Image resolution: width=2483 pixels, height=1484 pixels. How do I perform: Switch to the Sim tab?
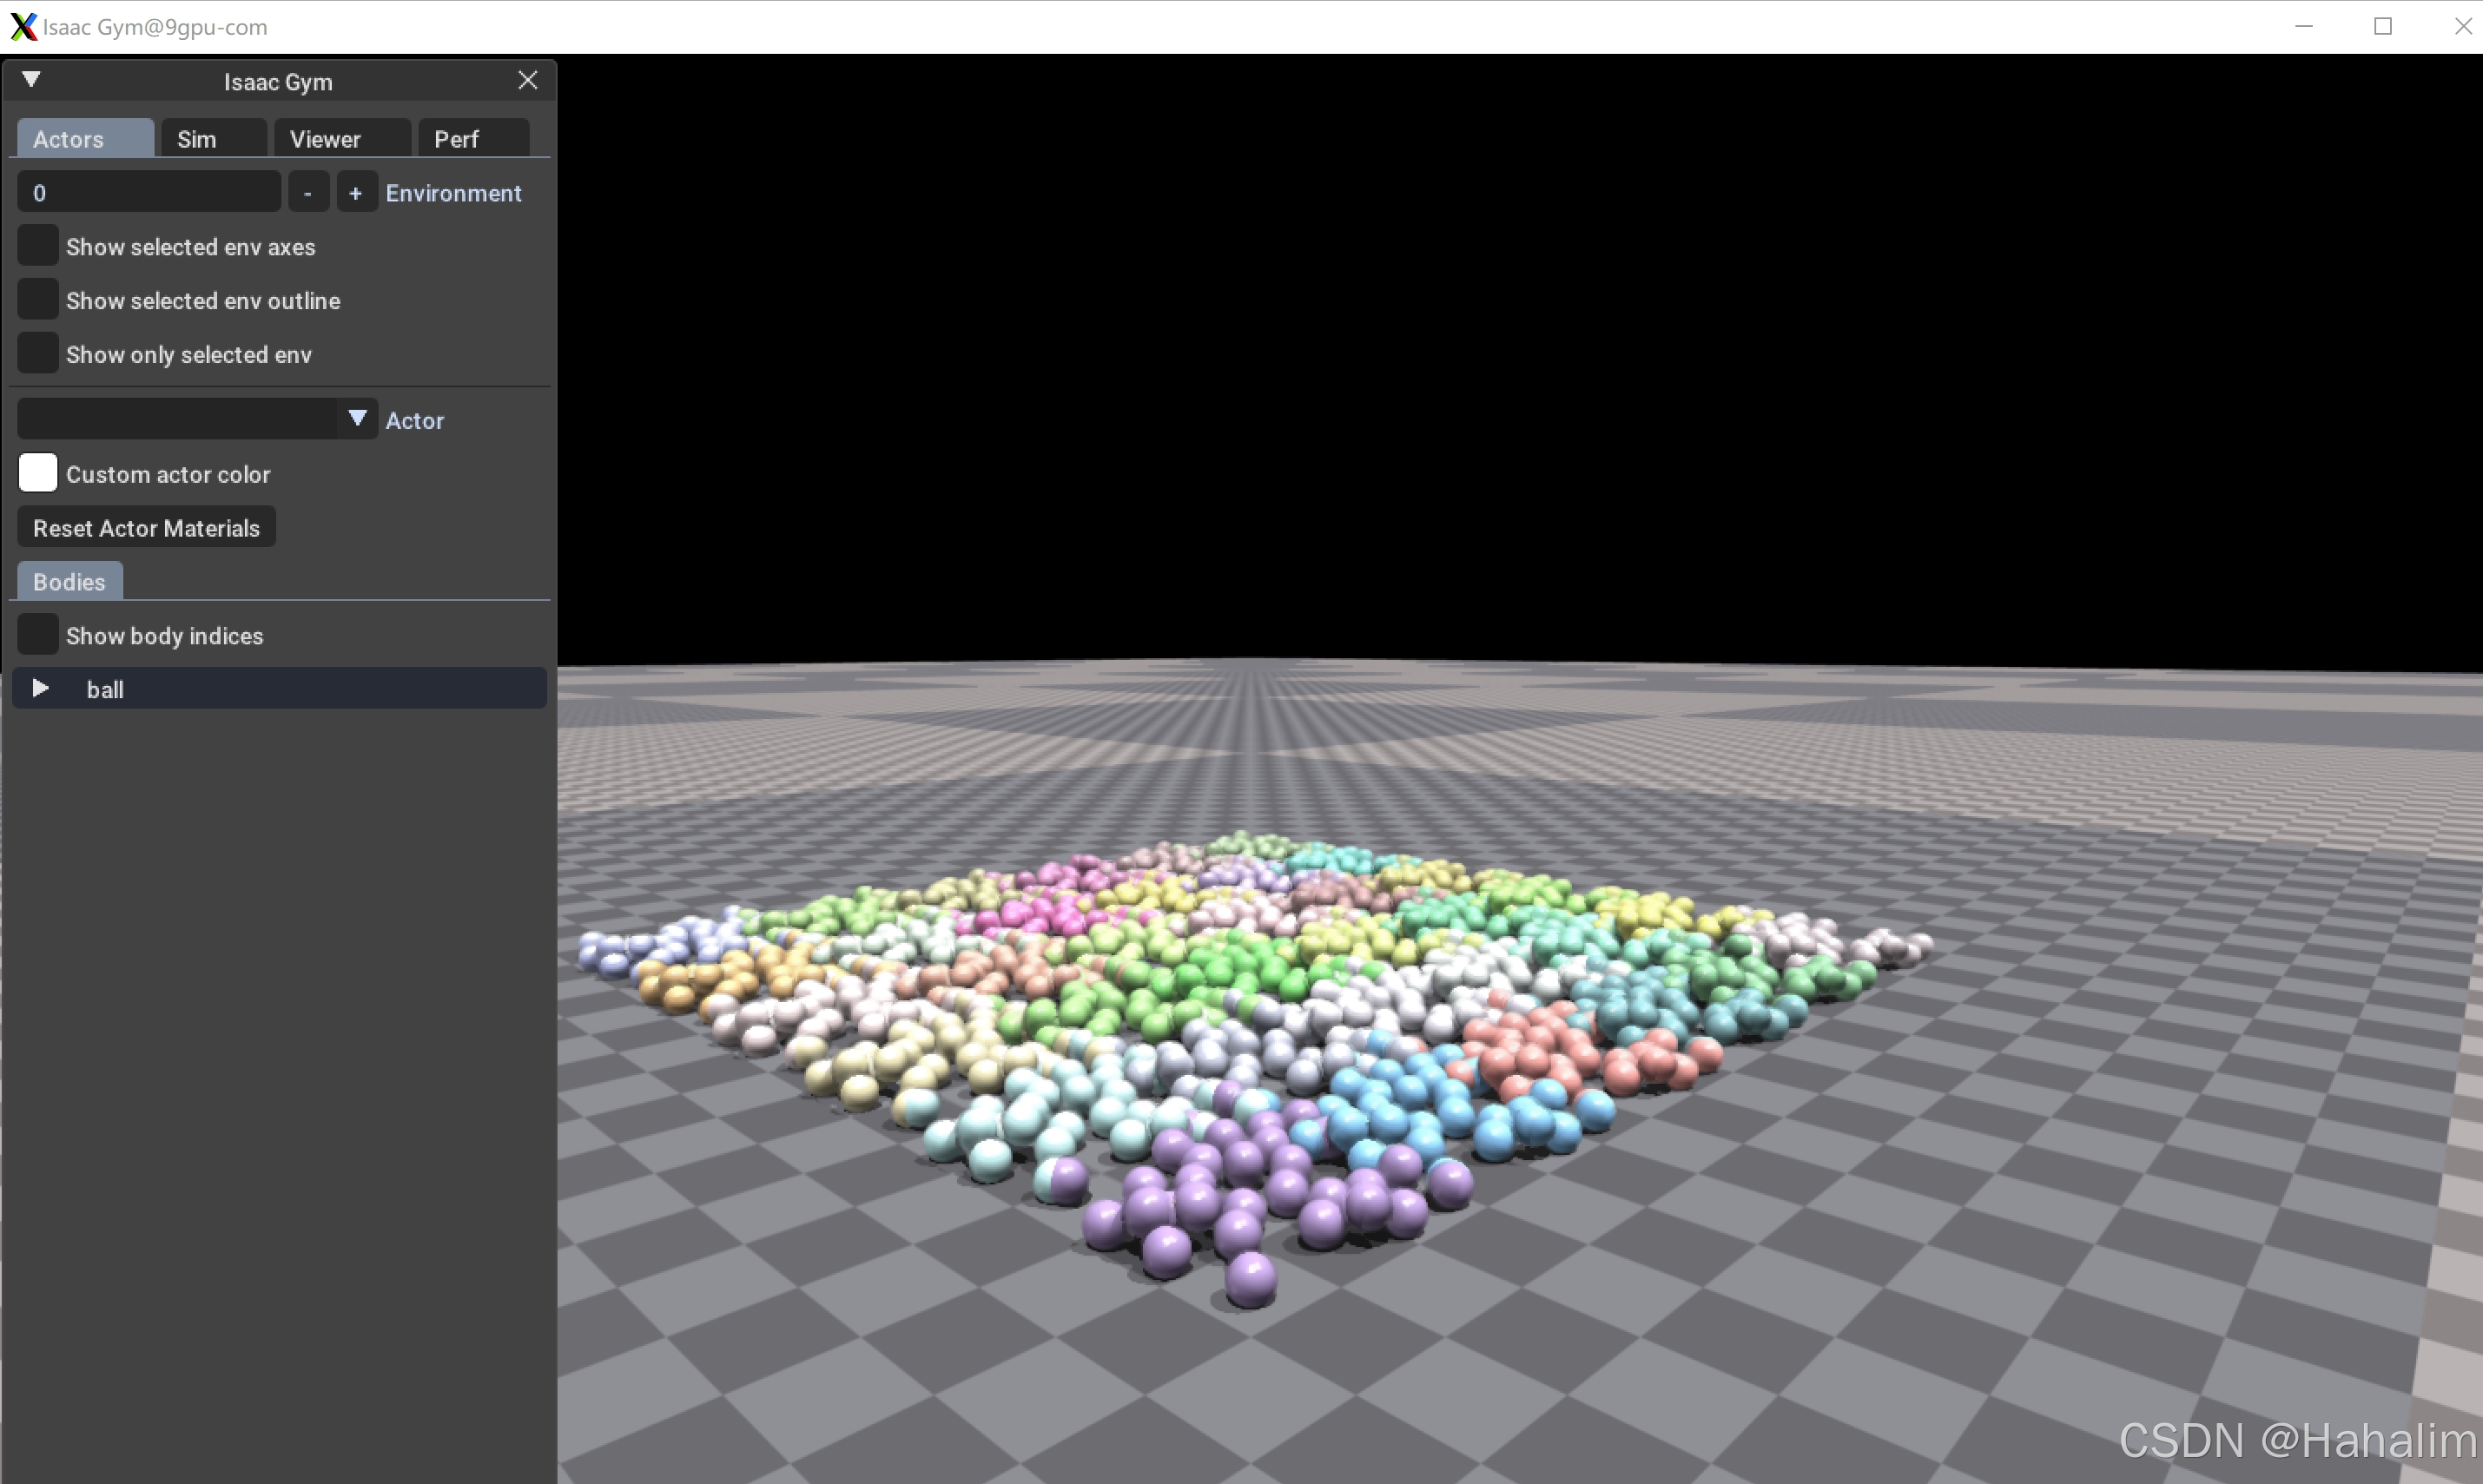pos(197,139)
